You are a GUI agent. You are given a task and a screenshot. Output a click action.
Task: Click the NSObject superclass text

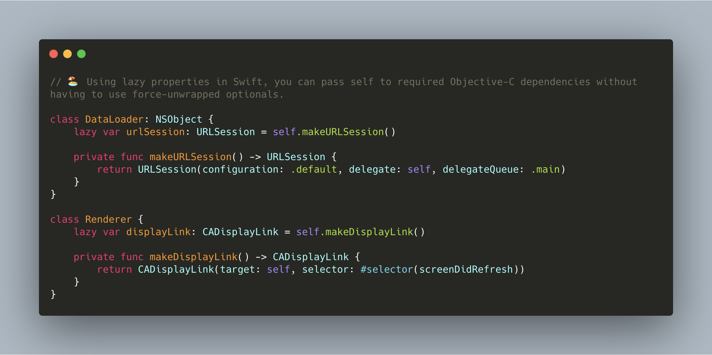click(179, 119)
